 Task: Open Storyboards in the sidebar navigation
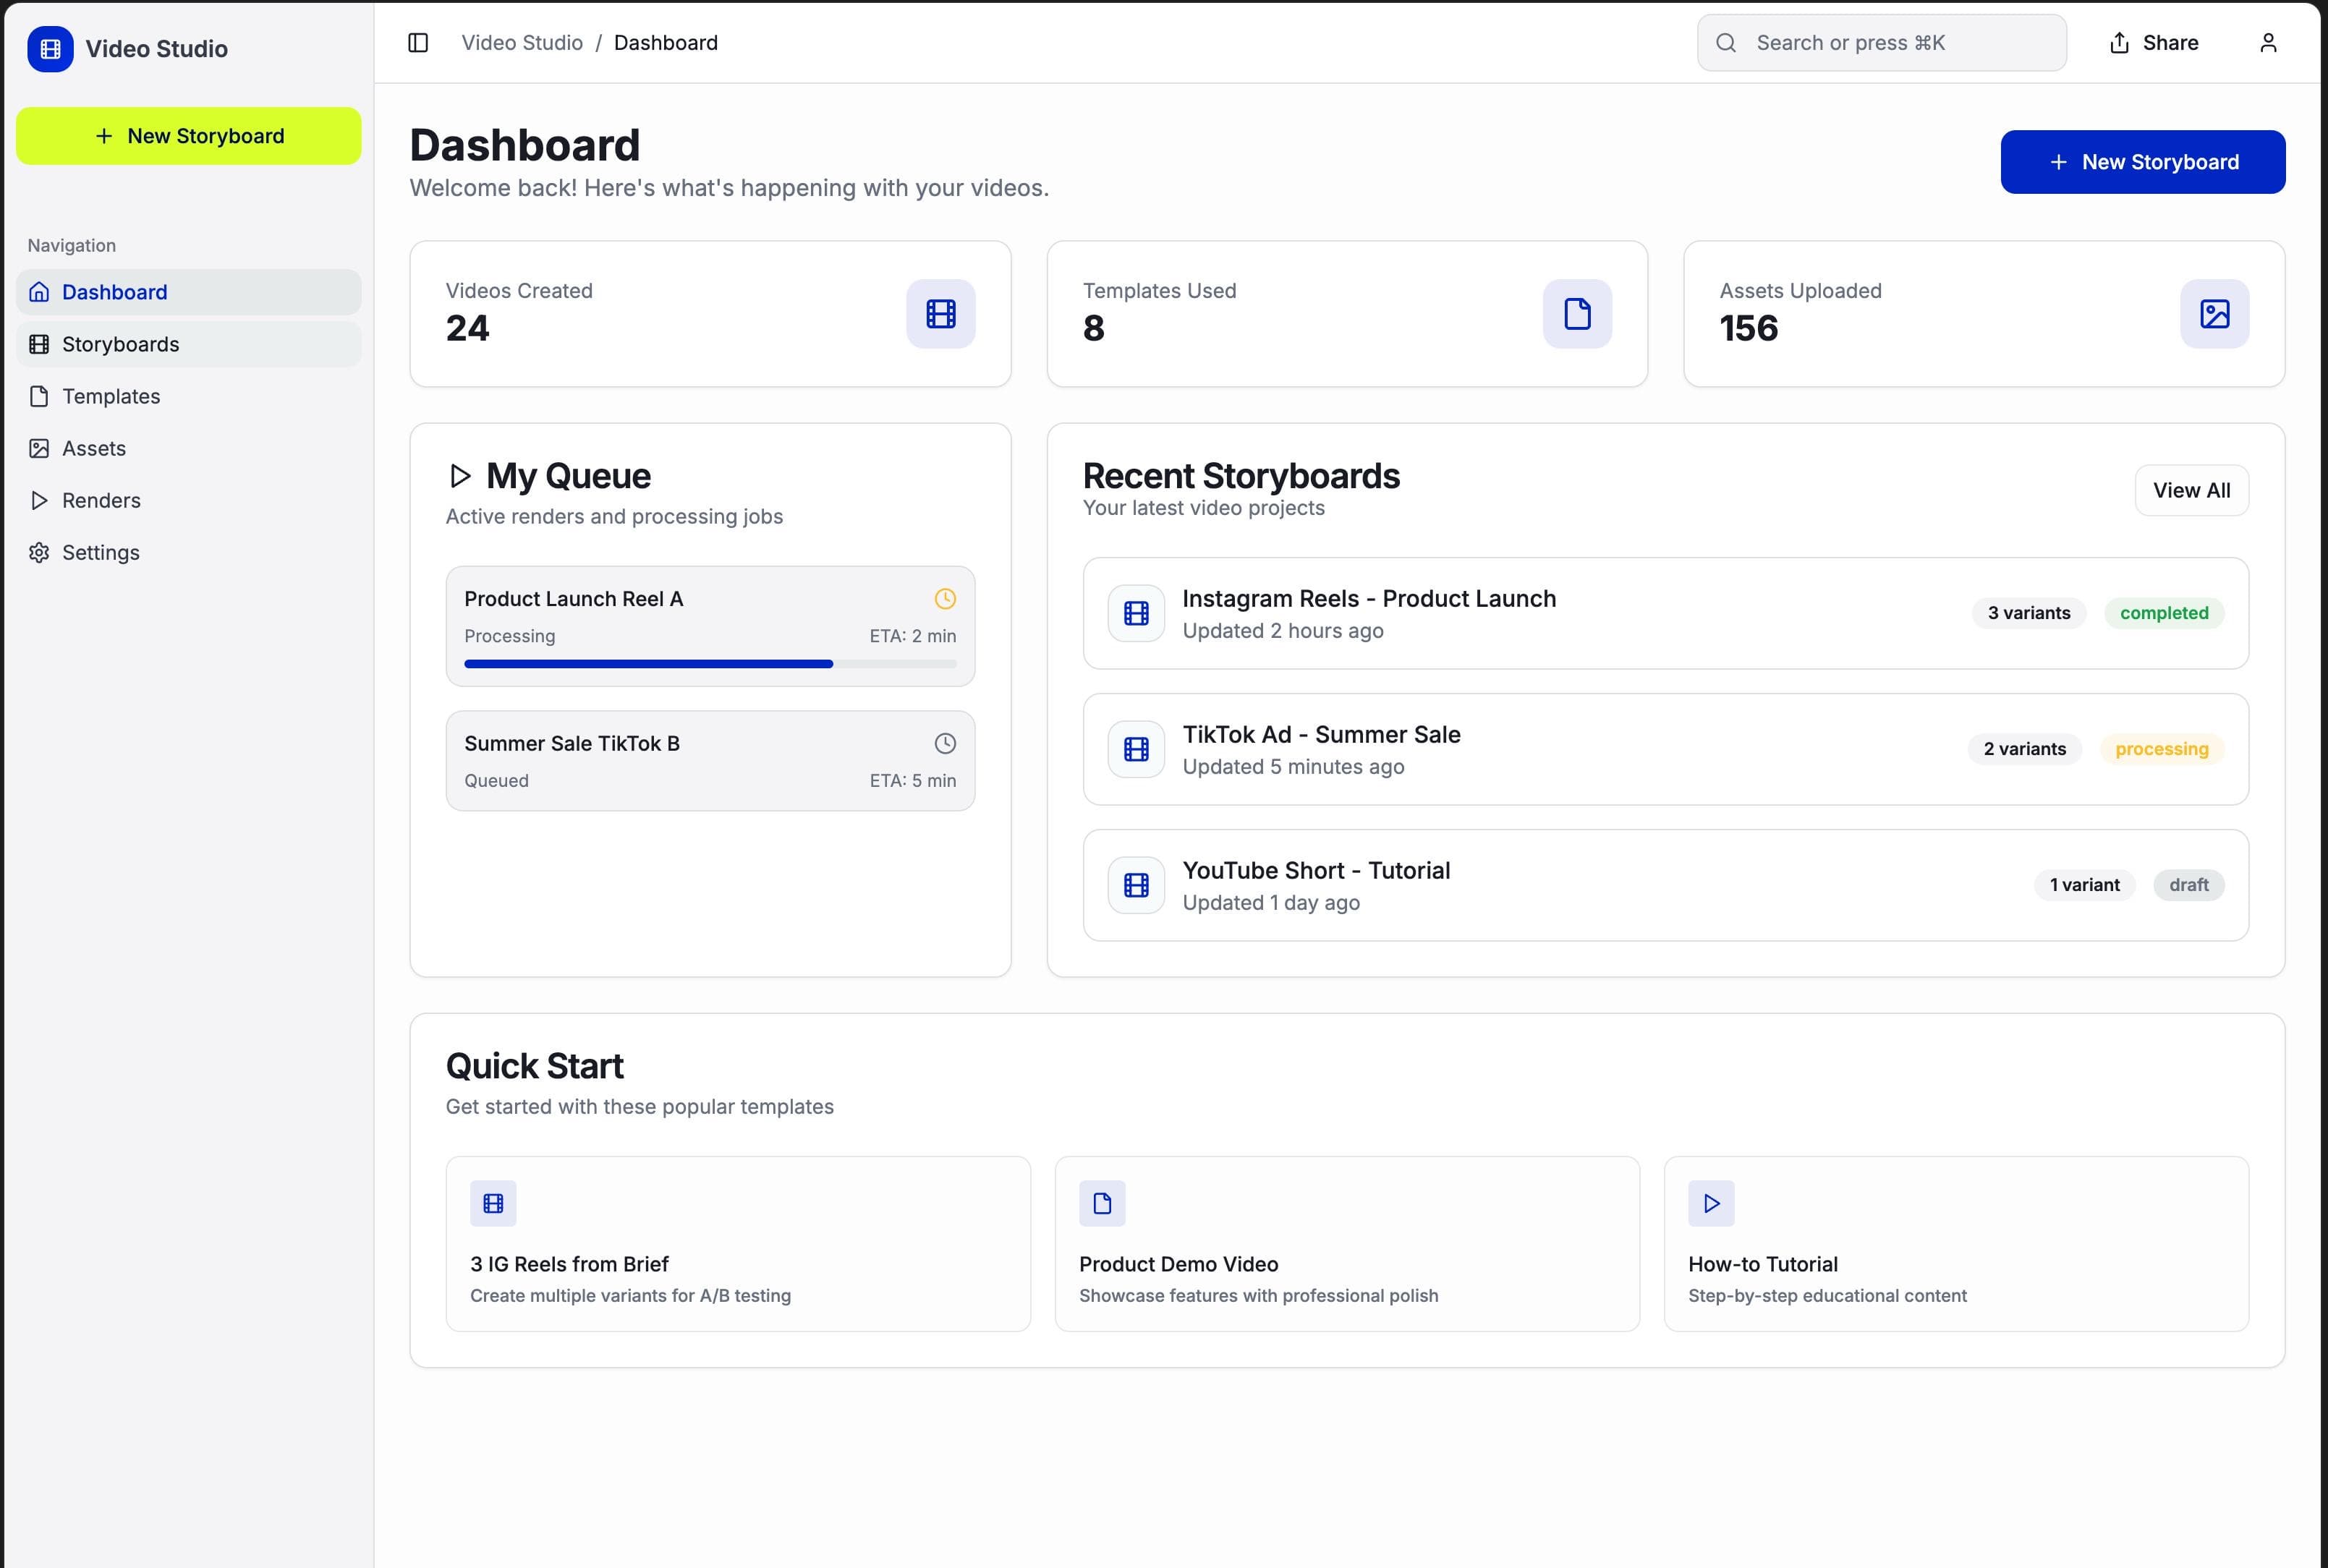pos(120,344)
